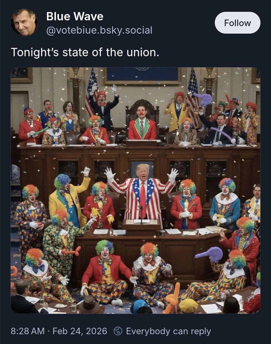Image resolution: width=271 pixels, height=344 pixels.
Task: Open the Blue Wave profile avatar
Action: (24, 23)
